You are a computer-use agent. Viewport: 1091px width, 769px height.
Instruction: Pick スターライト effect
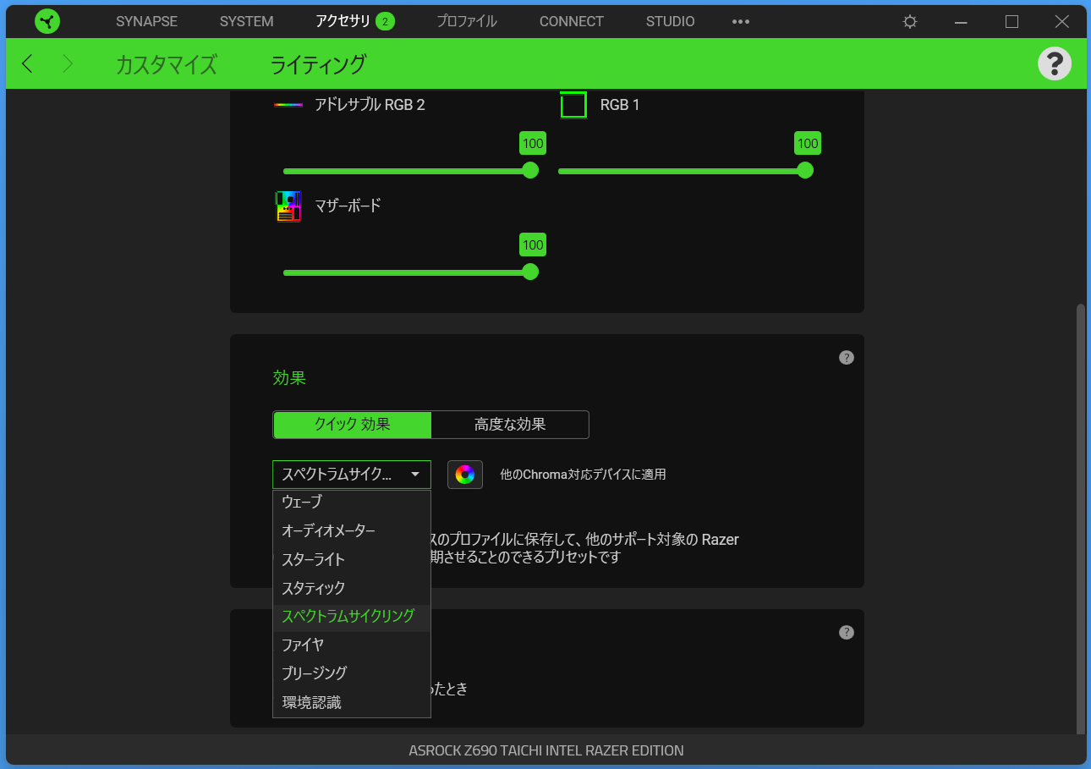(352, 559)
